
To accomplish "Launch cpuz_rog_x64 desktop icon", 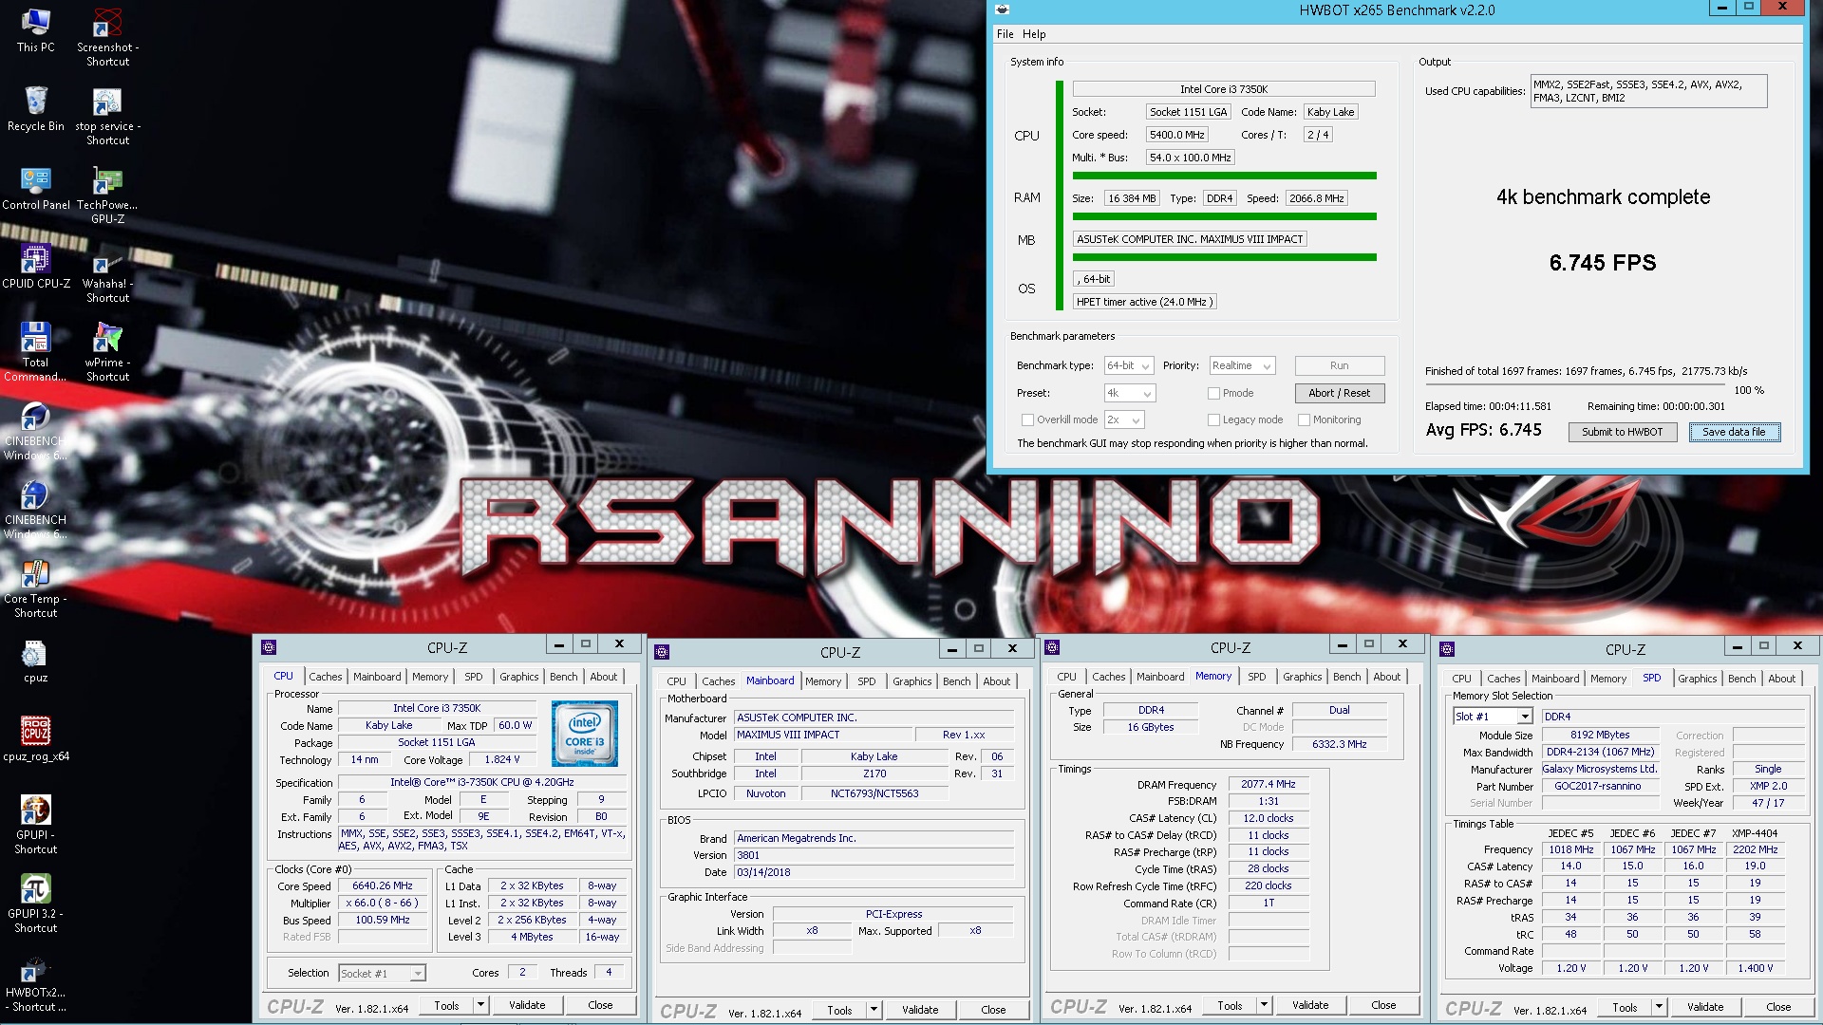I will click(x=35, y=739).
